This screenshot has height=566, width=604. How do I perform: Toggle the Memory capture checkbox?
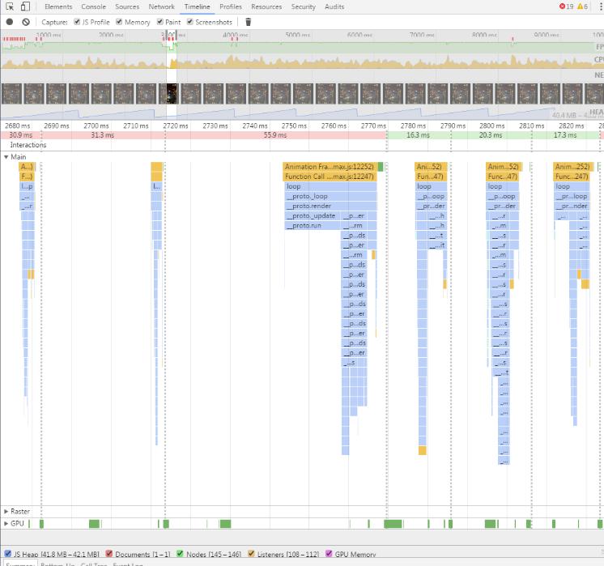click(x=119, y=22)
